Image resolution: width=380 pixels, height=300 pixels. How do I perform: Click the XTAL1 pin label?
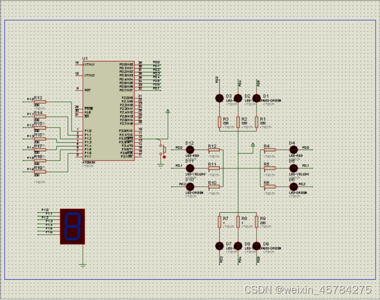[89, 65]
